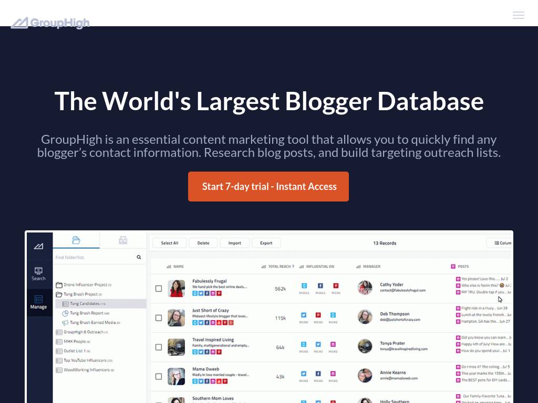Expand the Drone Influencer Project folder
The image size is (538, 403).
click(x=59, y=285)
